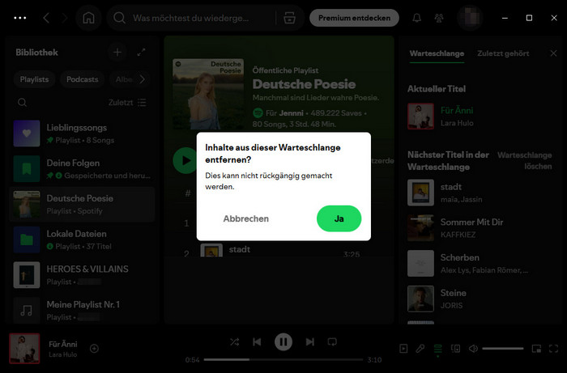Filter library by Podcasts chip
This screenshot has width=567, height=373.
[82, 79]
